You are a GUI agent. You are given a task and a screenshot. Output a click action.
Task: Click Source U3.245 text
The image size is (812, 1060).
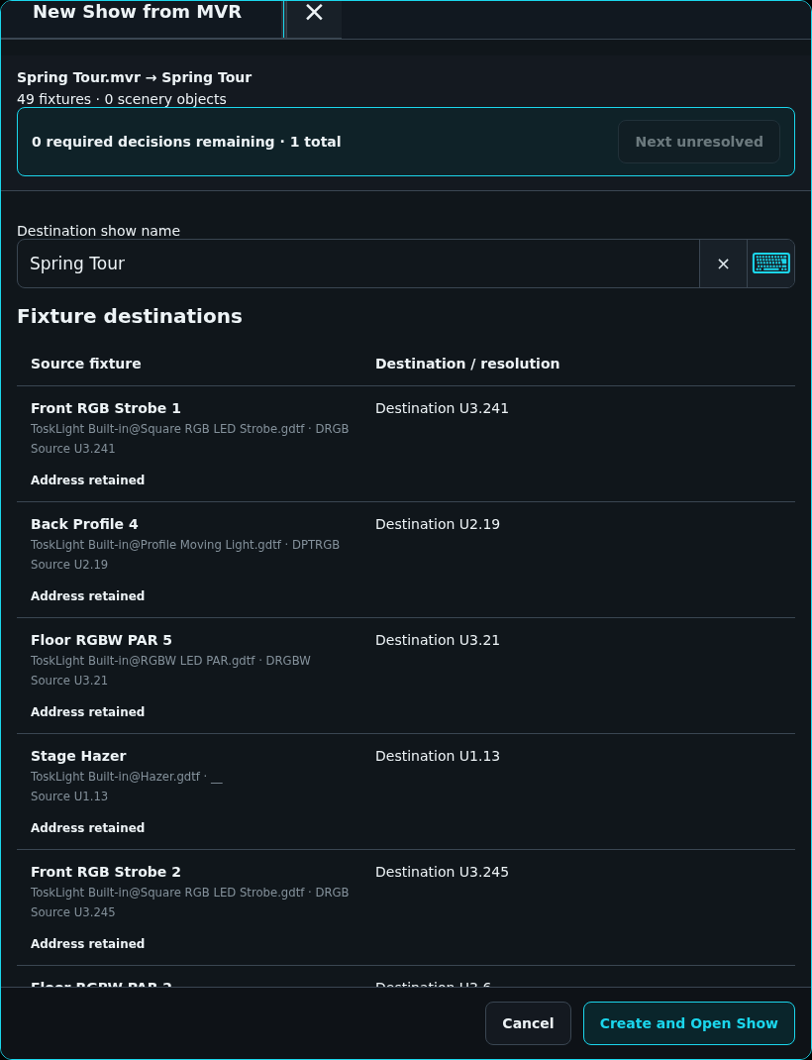(x=73, y=912)
